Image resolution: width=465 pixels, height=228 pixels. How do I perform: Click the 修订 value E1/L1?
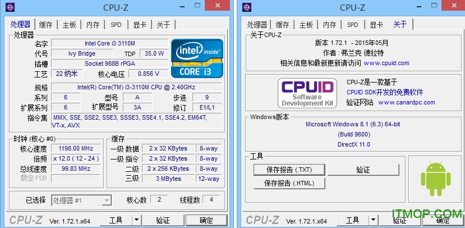coord(207,107)
